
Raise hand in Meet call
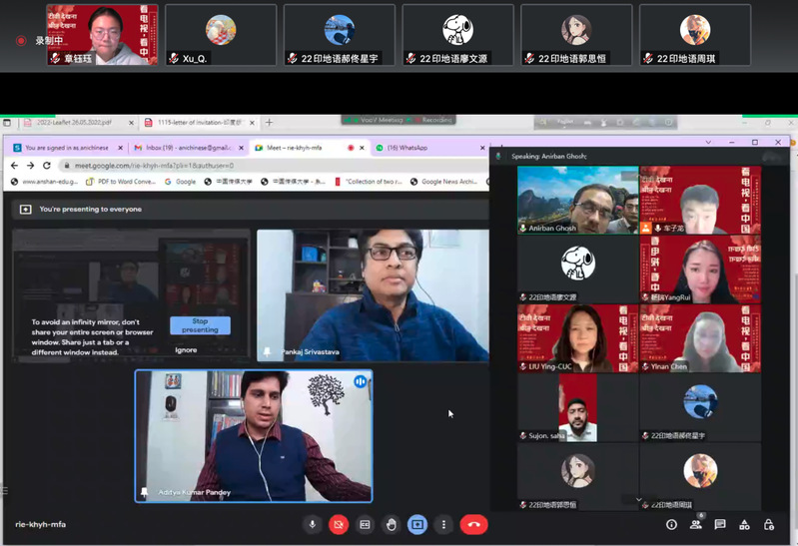[392, 524]
